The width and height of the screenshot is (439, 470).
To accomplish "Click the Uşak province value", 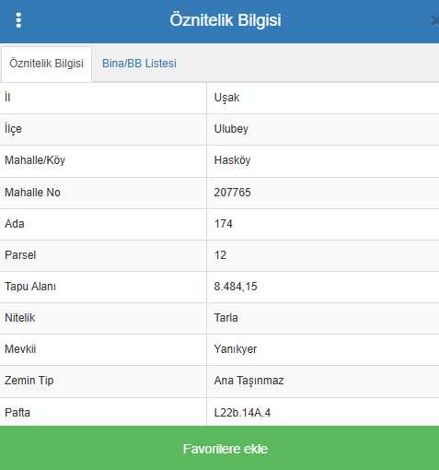I will coord(226,98).
